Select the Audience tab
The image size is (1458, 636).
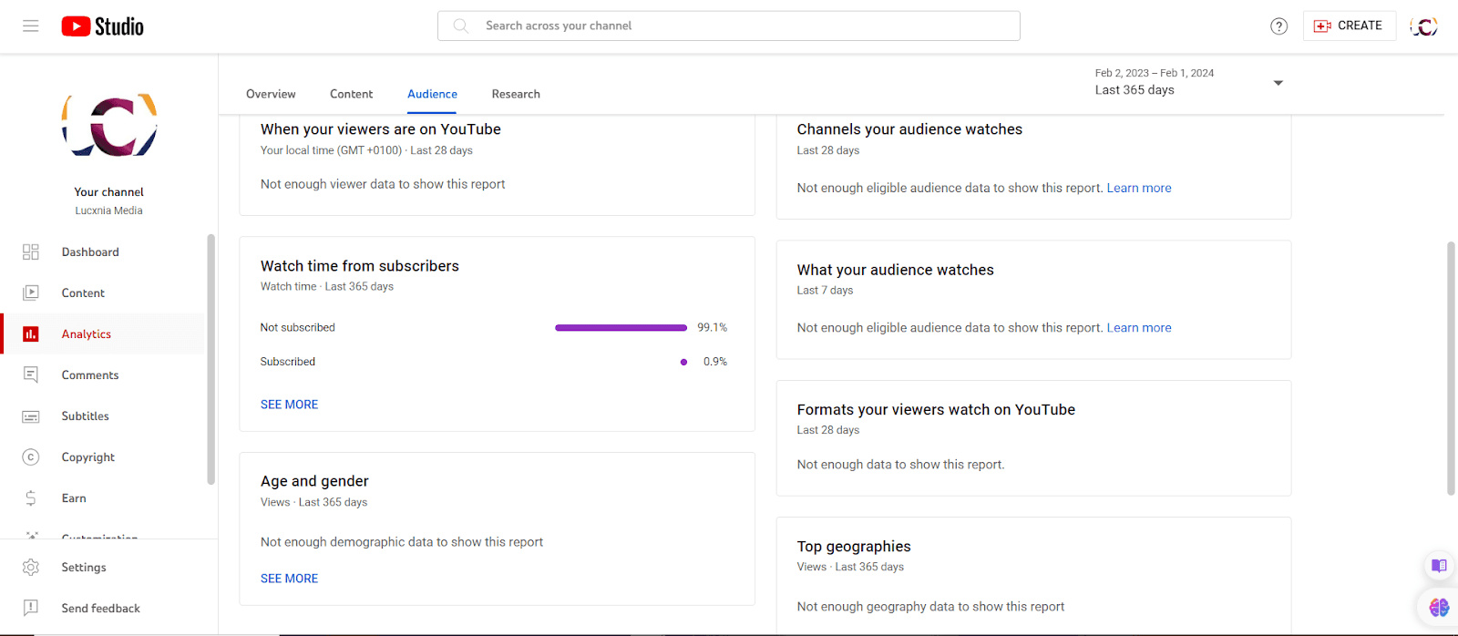tap(432, 94)
